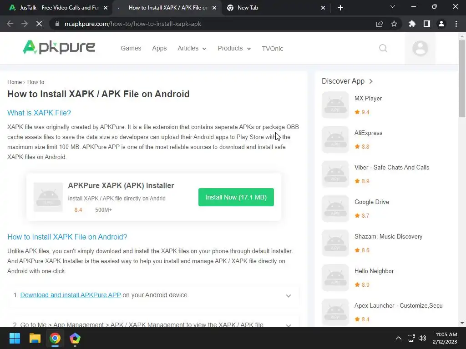This screenshot has width=466, height=349.
Task: Open the Apex Launcher app icon
Action: point(335,312)
